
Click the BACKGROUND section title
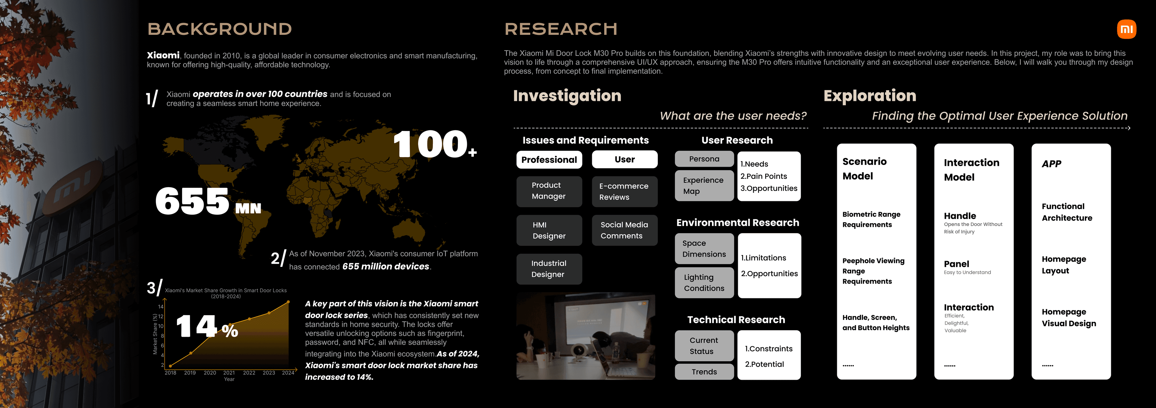click(219, 29)
